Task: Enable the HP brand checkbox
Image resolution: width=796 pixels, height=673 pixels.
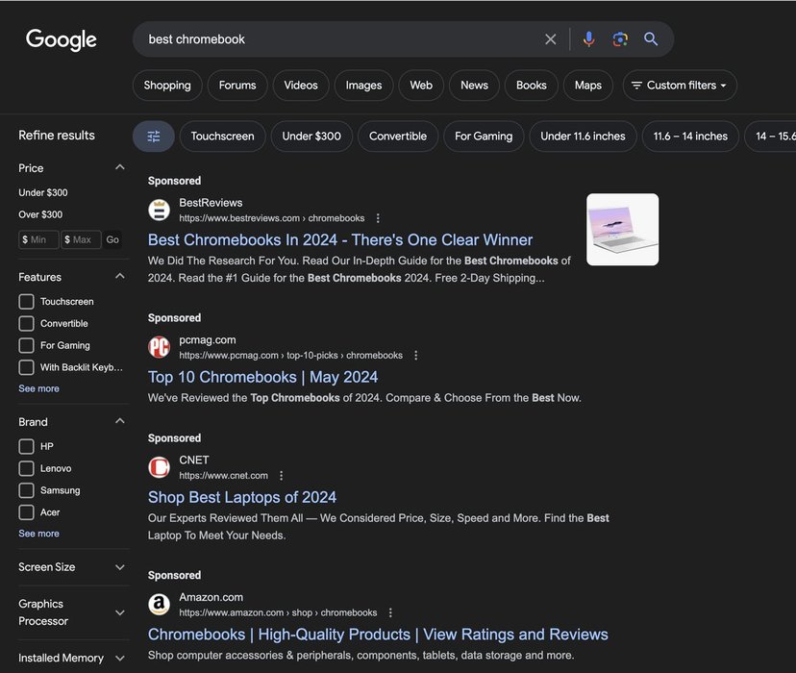Action: (27, 447)
